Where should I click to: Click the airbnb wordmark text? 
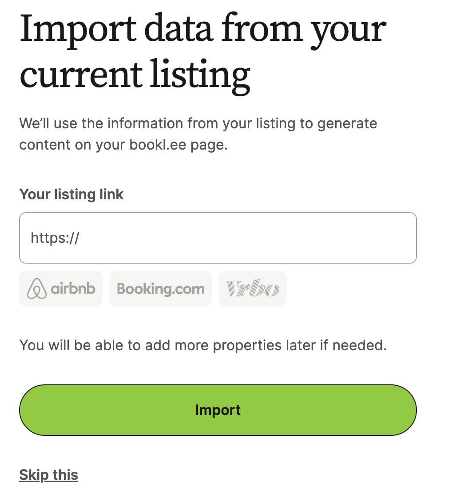(x=73, y=289)
